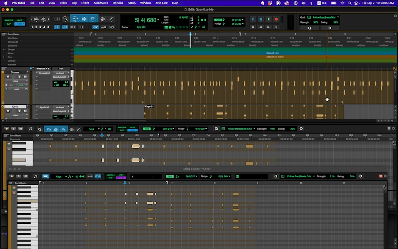Viewport: 398px width, 249px height.
Task: Open the Clip menu
Action: [x=74, y=3]
